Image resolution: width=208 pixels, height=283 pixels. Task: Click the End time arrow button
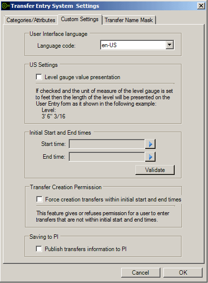pos(150,157)
